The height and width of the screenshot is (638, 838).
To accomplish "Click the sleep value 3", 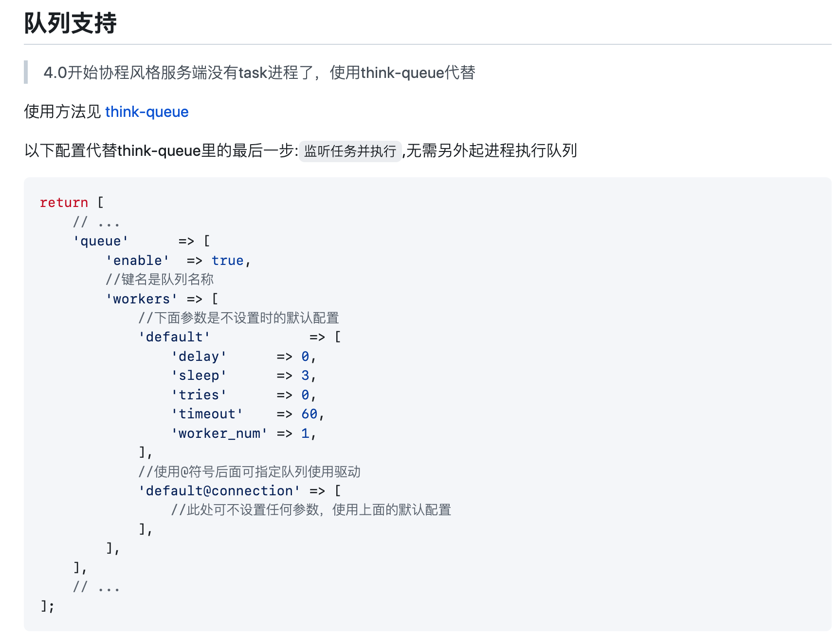I will 305,375.
